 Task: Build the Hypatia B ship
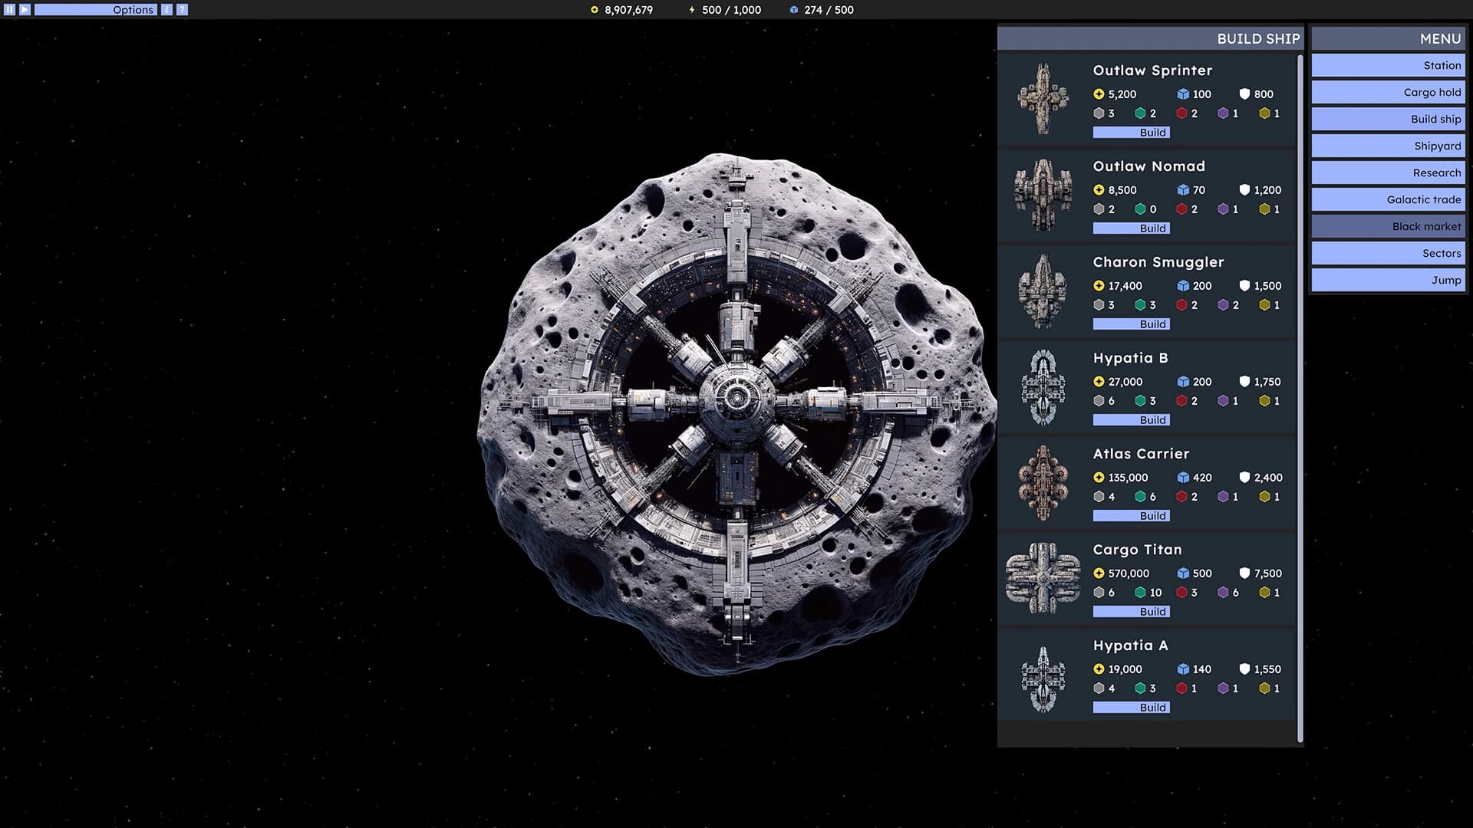[x=1131, y=419]
